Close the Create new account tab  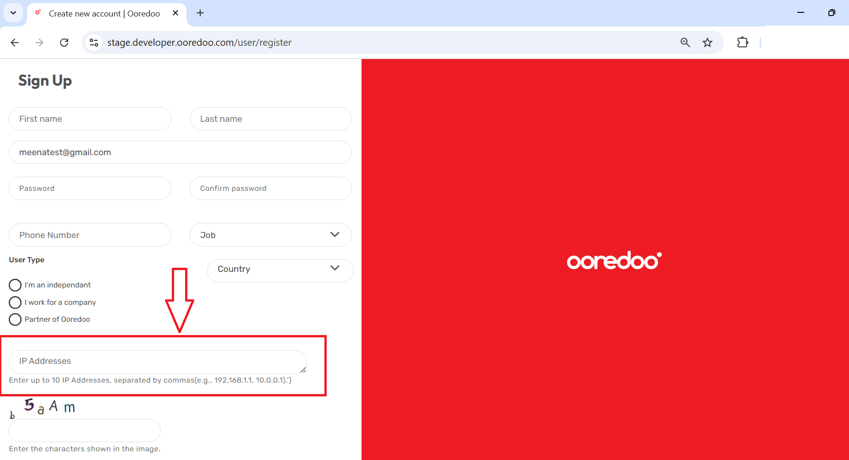tap(175, 13)
